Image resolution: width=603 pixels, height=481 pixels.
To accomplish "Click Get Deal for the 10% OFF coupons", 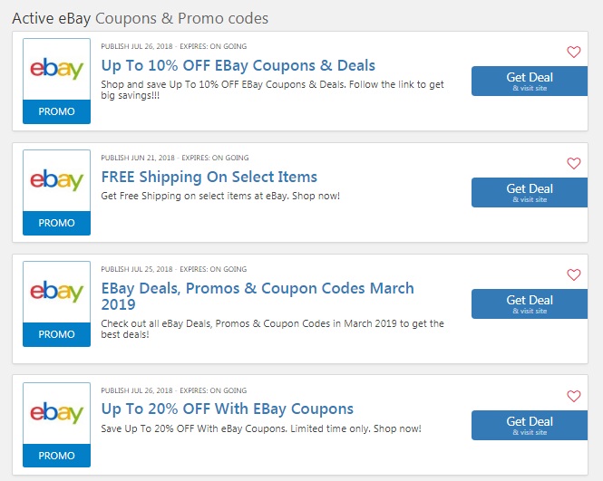I will pyautogui.click(x=530, y=81).
